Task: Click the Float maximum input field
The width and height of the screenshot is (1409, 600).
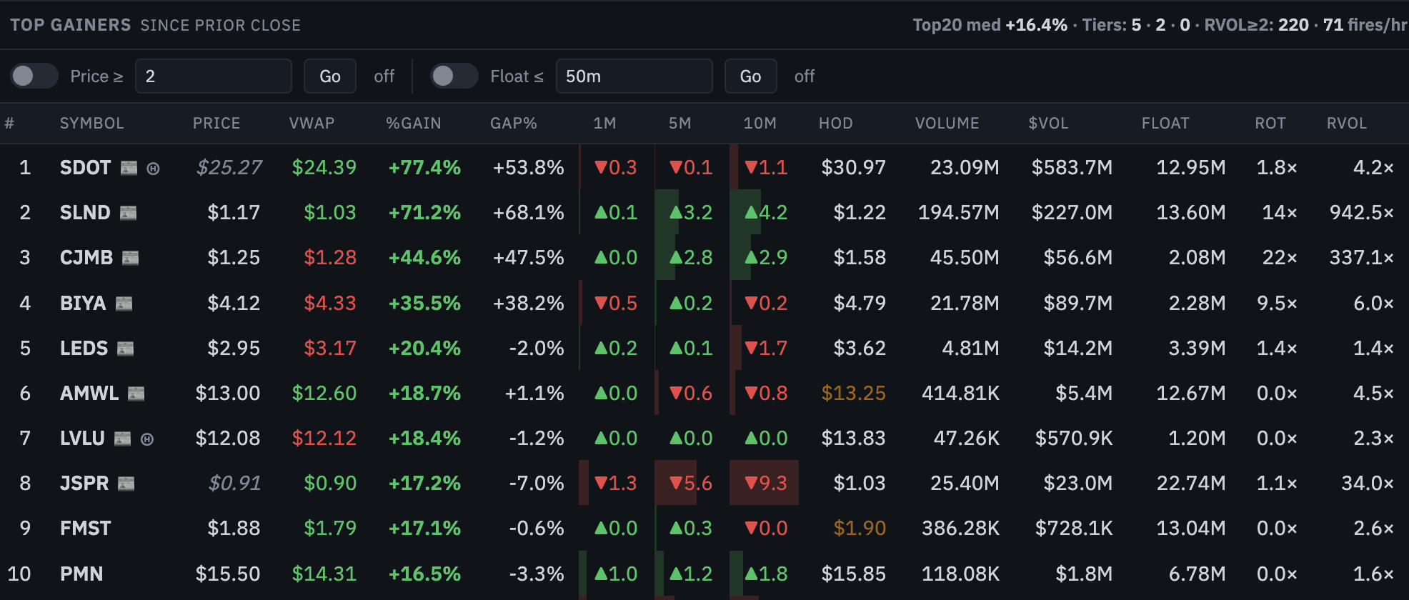Action: (x=634, y=76)
